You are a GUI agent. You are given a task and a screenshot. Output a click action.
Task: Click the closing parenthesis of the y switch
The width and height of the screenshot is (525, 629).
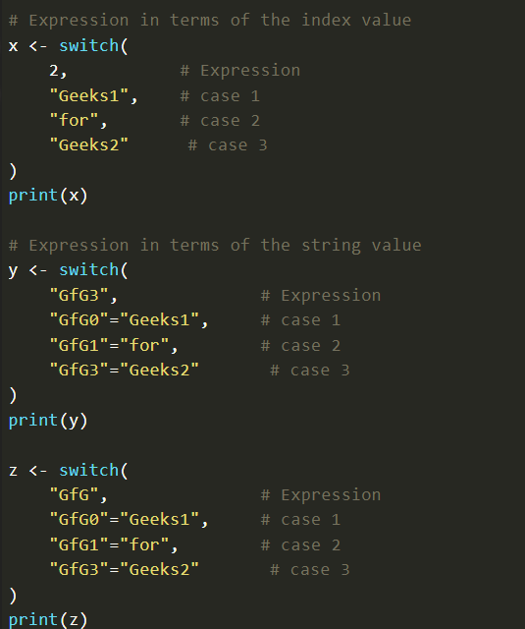(x=13, y=395)
